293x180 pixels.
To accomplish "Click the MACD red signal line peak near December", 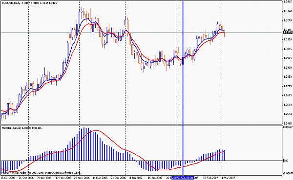I will 96,130.
